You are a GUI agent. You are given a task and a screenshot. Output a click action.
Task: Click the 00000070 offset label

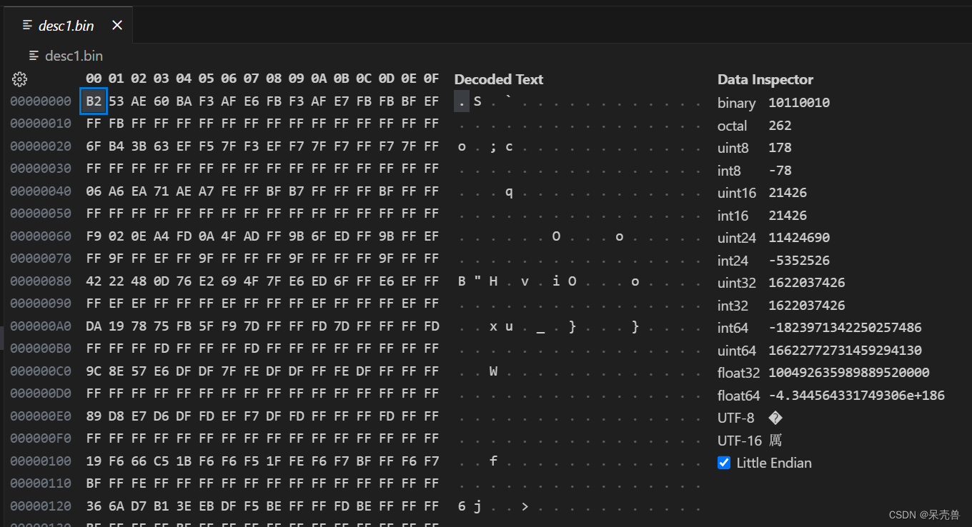[x=41, y=259]
